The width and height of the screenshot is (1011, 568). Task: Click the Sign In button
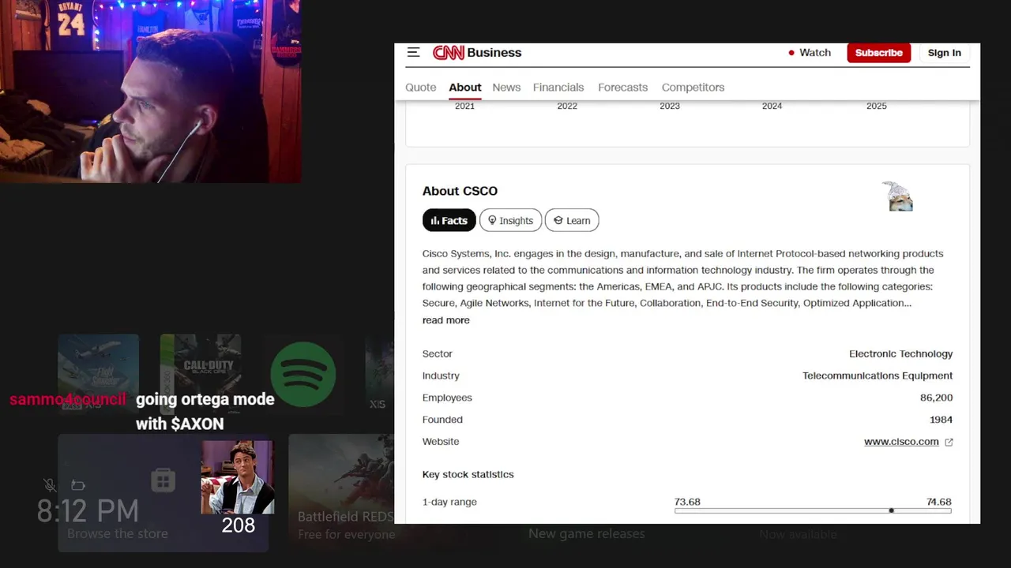[x=944, y=53]
